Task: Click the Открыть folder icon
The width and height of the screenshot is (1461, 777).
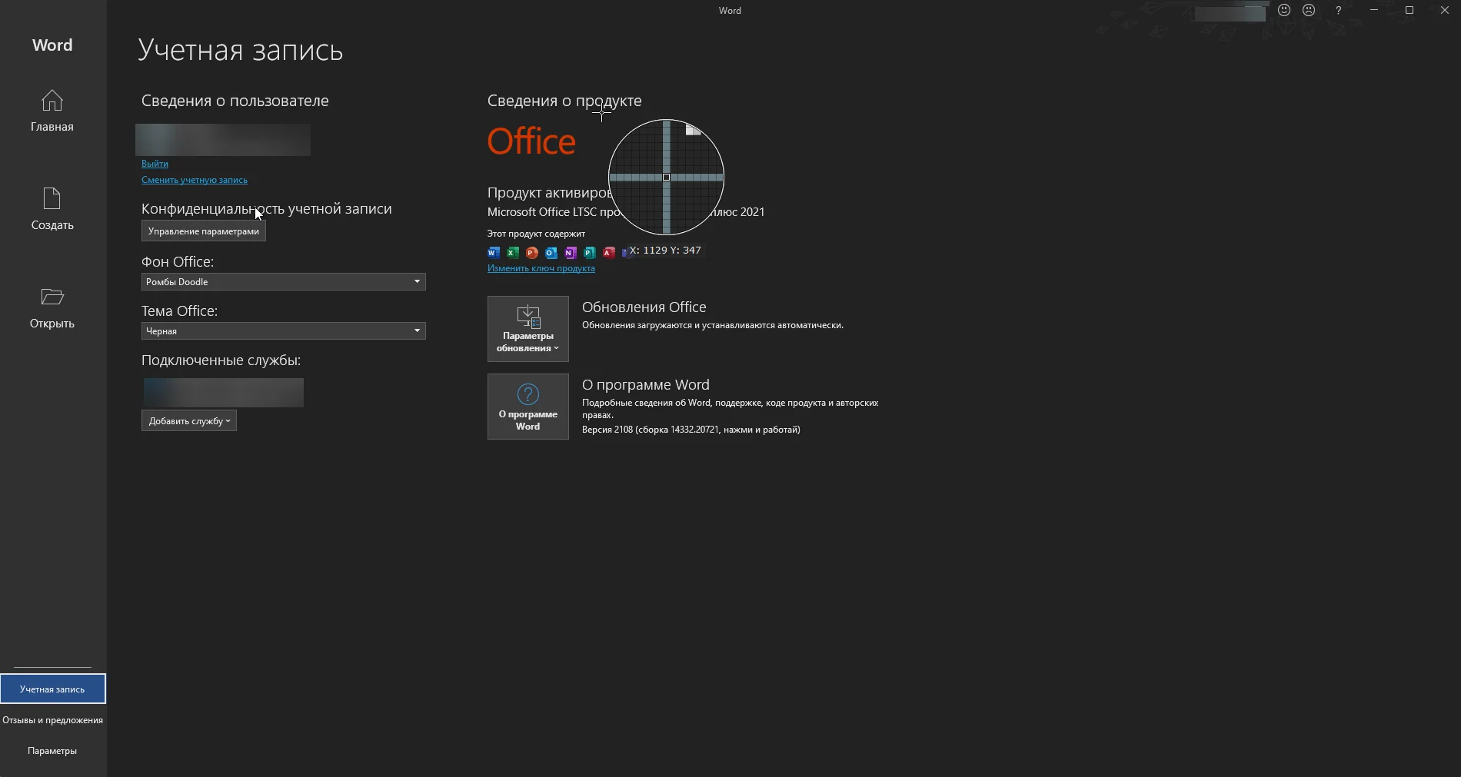Action: (52, 297)
